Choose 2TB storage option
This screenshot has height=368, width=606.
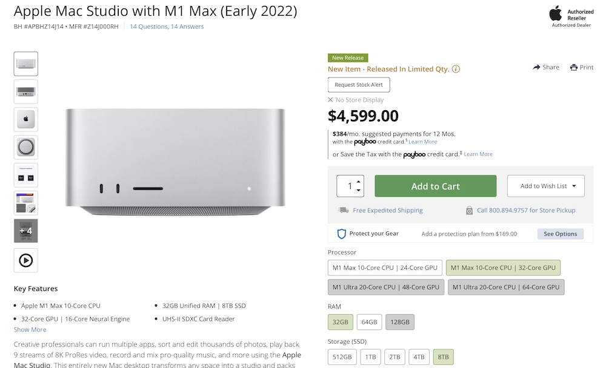(395, 357)
